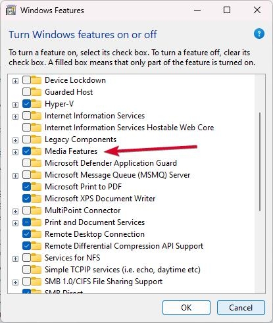Expand the MultiPoint Connector node
The width and height of the screenshot is (273, 323).
[15, 211]
